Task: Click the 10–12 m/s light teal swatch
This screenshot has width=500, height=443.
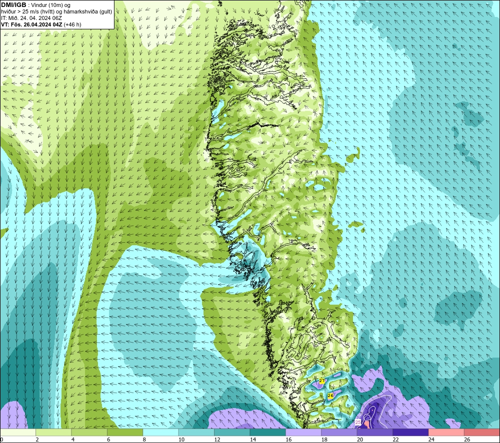Action: pos(196,433)
